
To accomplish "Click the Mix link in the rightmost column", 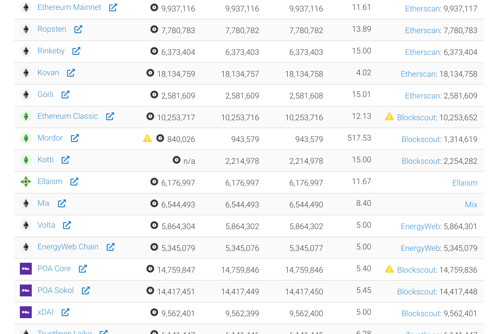I will coord(471,204).
